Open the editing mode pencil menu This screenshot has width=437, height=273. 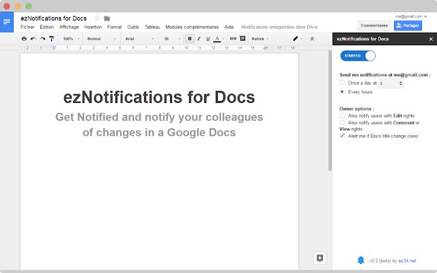(x=298, y=39)
